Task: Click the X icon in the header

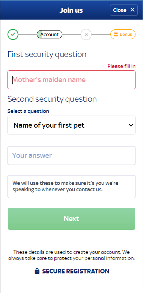Action: (132, 10)
